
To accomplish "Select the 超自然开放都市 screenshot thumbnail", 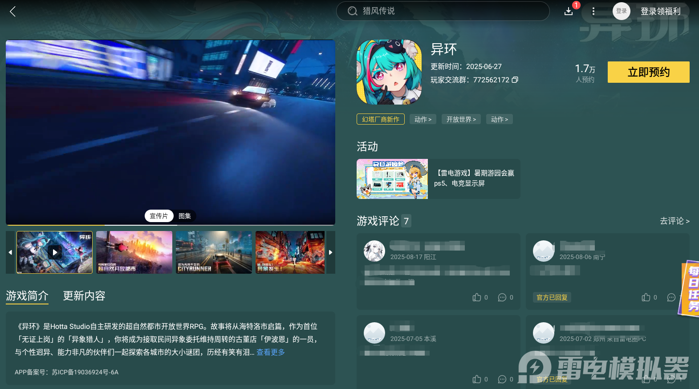I will (134, 252).
